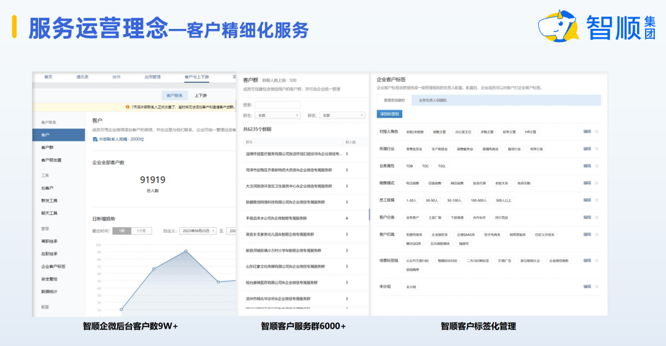
Task: Open 群发工具 in the sidebar
Action: pyautogui.click(x=49, y=201)
